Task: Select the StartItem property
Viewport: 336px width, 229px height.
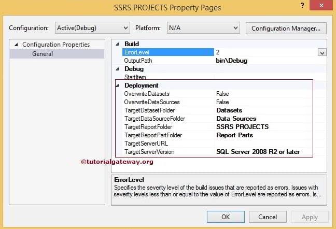Action: coord(135,77)
